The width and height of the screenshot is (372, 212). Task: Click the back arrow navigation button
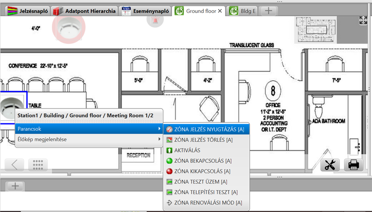14,165
